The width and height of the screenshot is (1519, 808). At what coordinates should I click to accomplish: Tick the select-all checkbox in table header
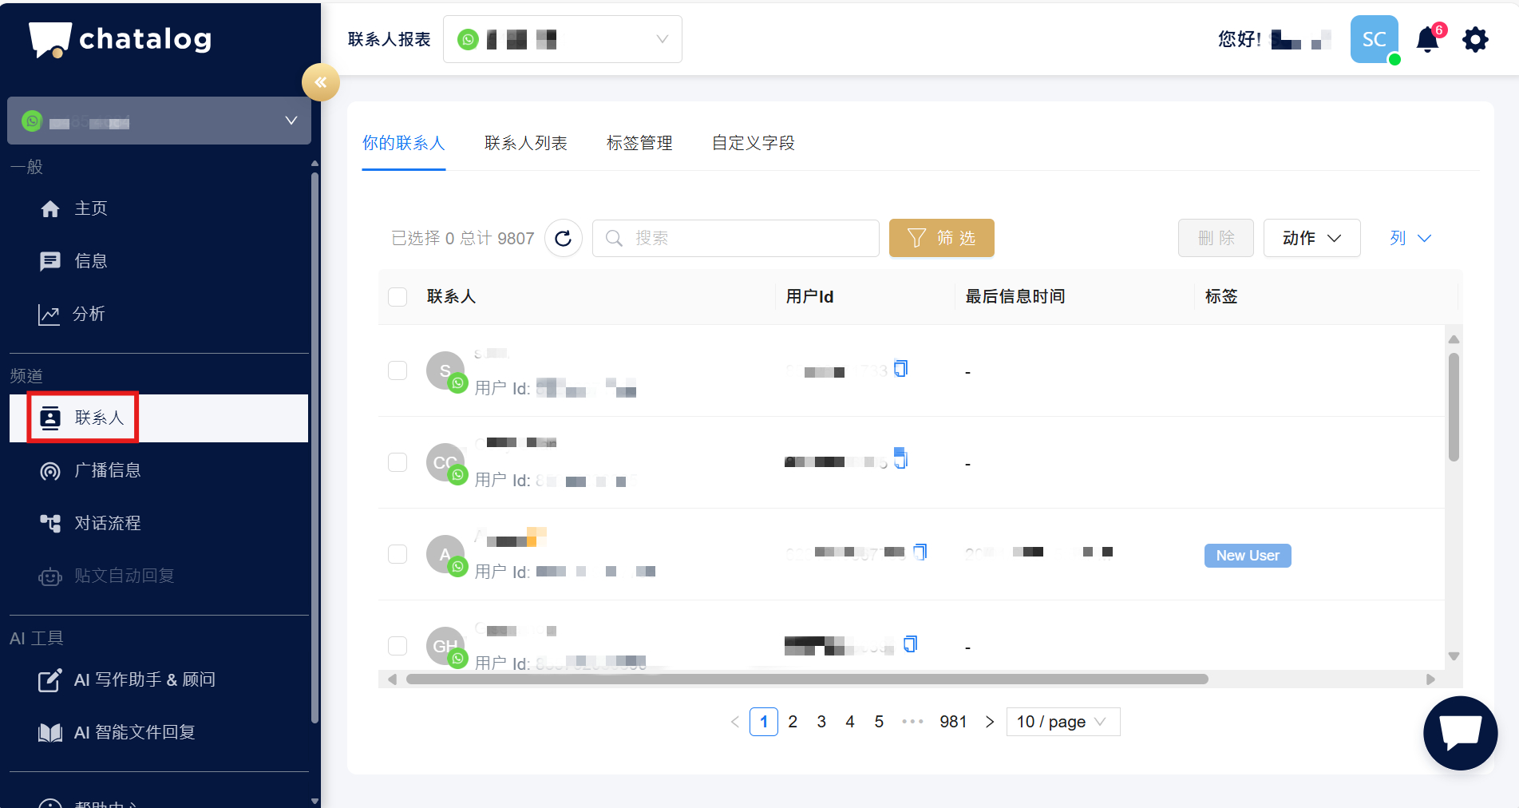(x=398, y=297)
